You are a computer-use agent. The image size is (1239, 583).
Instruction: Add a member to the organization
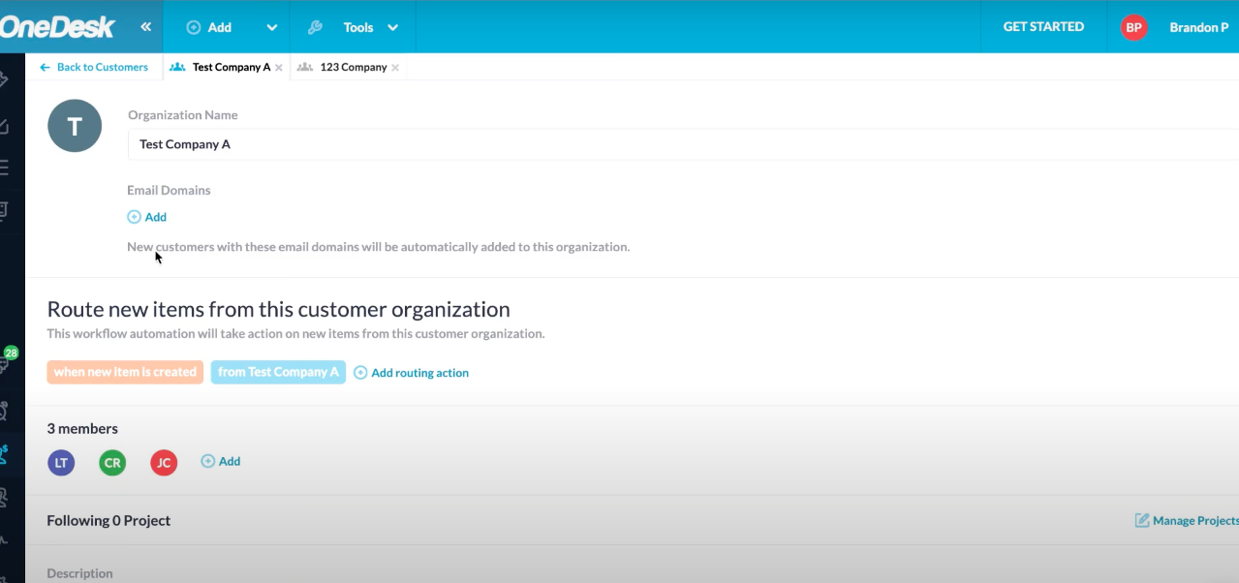tap(221, 461)
